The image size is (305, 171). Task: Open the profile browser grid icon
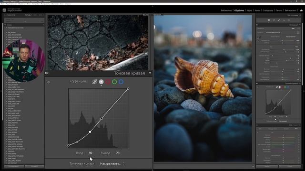tap(298, 33)
